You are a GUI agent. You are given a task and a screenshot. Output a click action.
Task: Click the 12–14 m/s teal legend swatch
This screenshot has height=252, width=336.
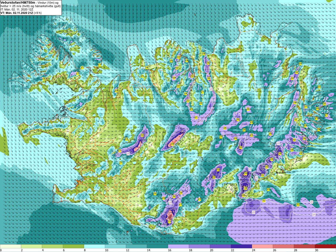[x=136, y=246]
